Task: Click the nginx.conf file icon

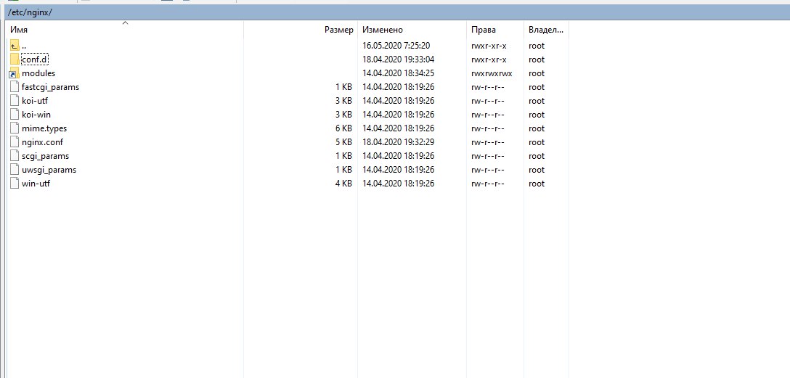Action: [x=15, y=142]
